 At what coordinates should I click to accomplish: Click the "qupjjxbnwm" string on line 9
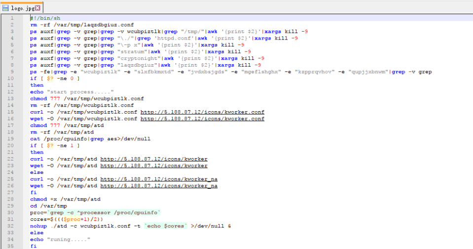point(368,72)
